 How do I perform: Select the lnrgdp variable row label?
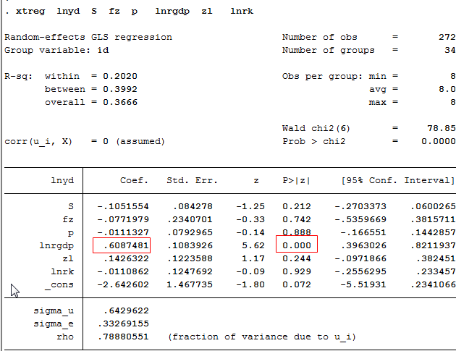59,246
